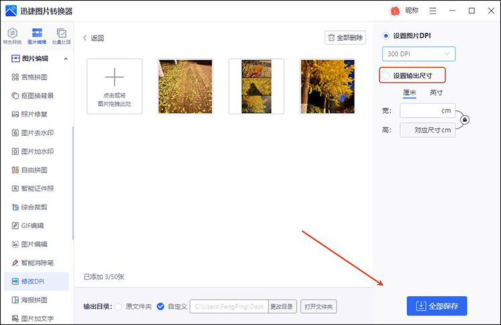Select the tall collage photo thumbnail
Image resolution: width=501 pixels, height=325 pixels.
(257, 86)
